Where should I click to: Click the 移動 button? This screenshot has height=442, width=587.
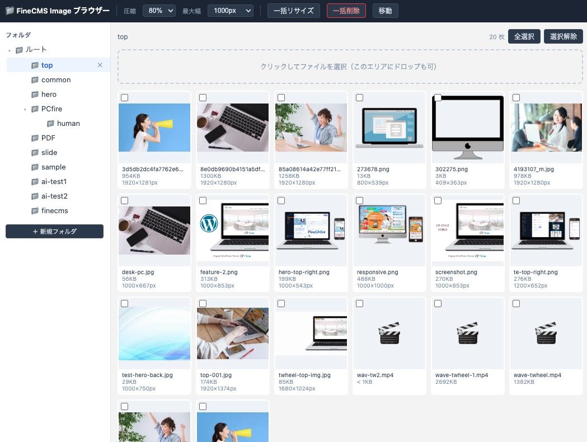385,11
